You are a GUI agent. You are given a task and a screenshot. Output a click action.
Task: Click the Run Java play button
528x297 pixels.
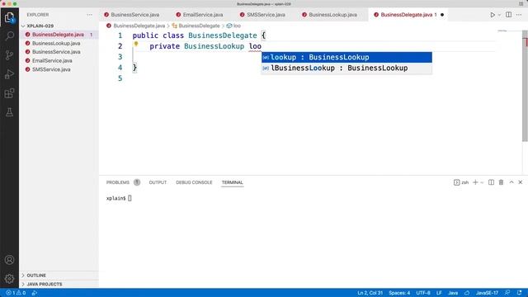coord(493,15)
